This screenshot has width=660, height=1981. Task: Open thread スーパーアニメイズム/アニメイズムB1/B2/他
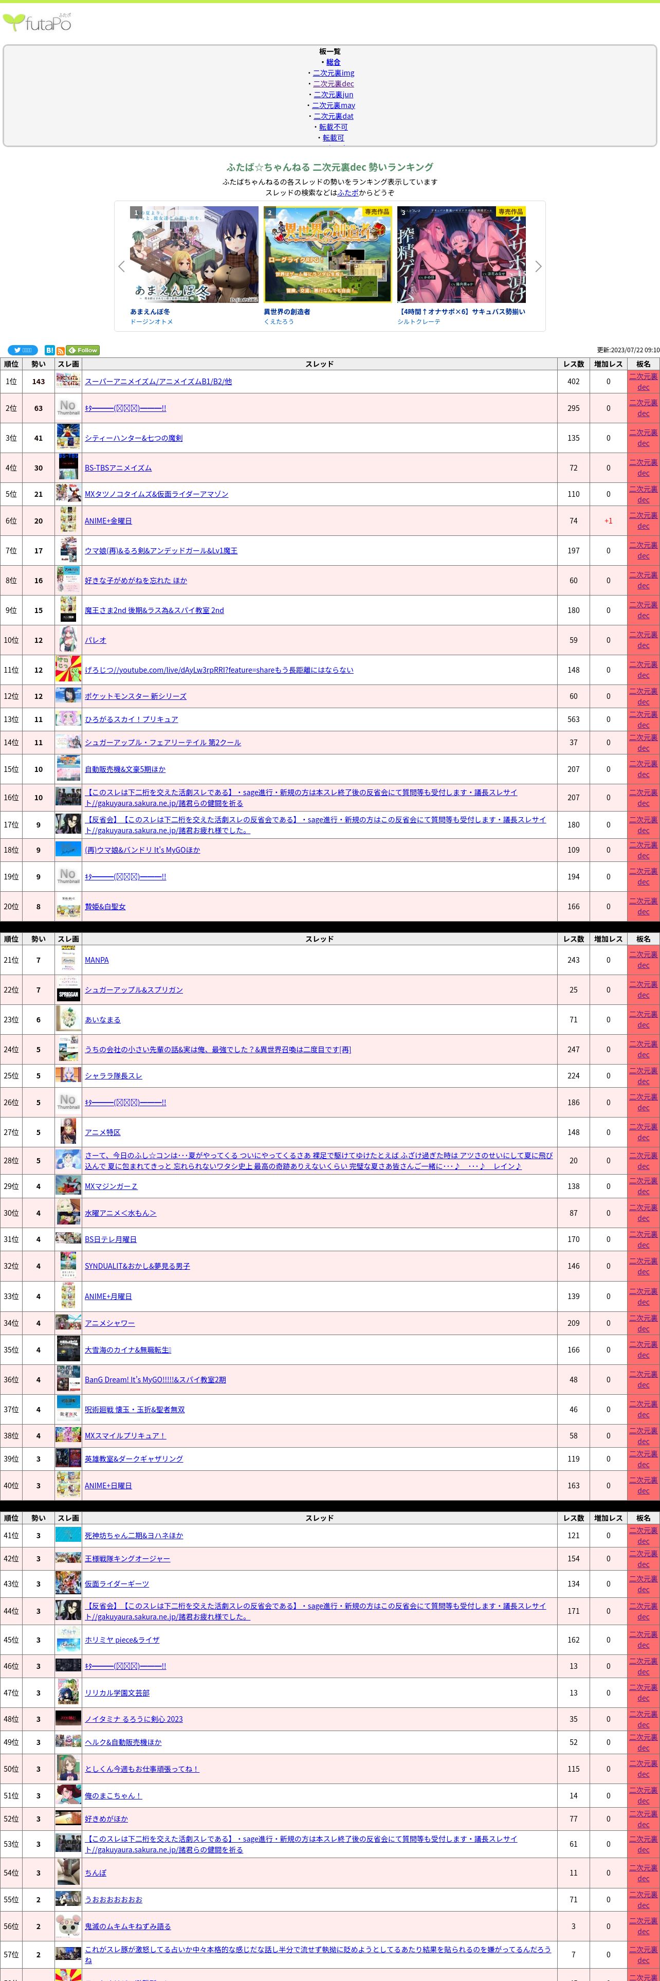158,382
